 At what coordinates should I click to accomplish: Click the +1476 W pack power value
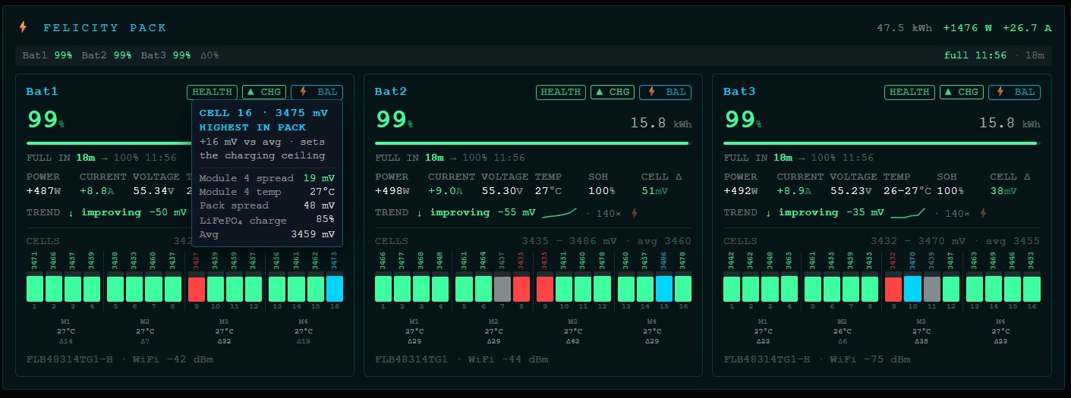click(x=967, y=28)
